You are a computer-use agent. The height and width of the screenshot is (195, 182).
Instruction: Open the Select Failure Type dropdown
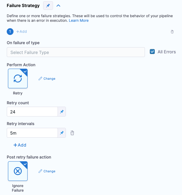76,52
